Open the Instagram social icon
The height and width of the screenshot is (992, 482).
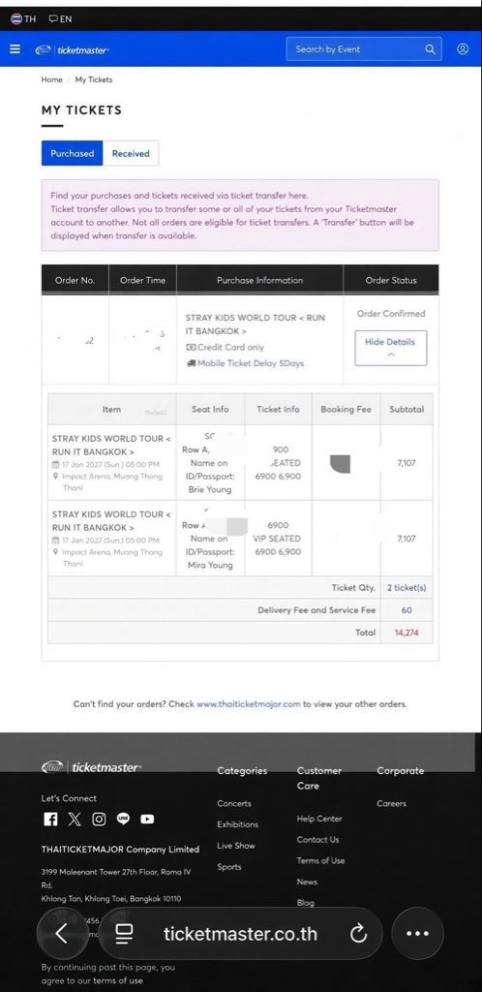pos(99,820)
